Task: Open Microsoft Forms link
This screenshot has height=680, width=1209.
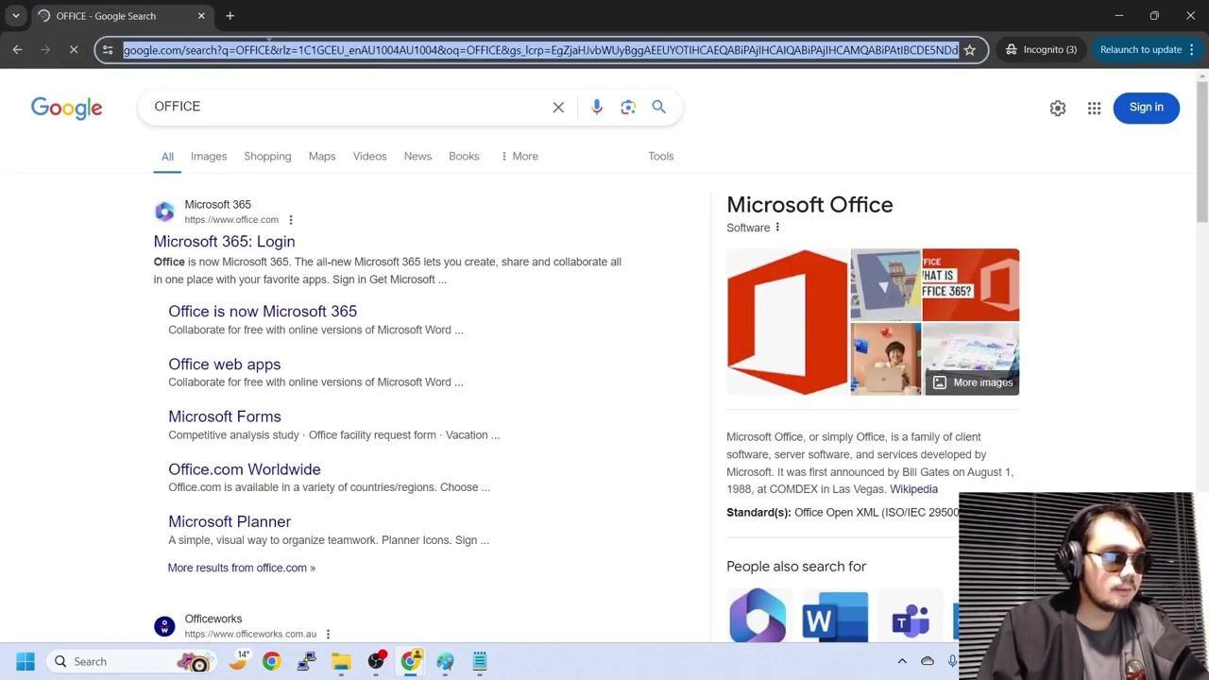Action: (225, 416)
